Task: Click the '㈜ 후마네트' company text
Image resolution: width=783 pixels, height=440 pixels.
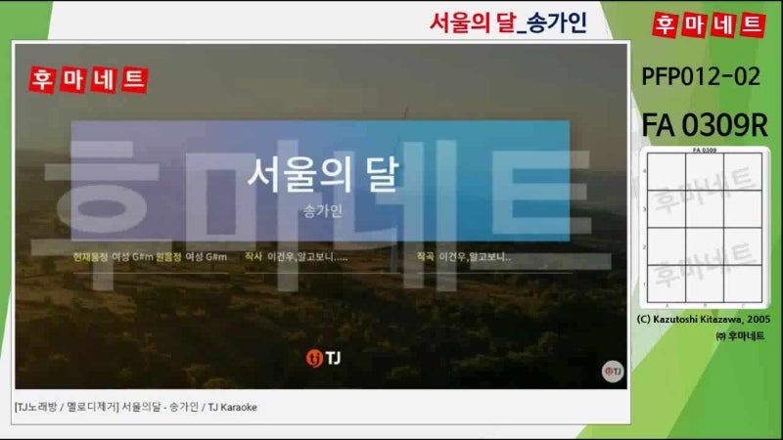Action: click(x=740, y=336)
